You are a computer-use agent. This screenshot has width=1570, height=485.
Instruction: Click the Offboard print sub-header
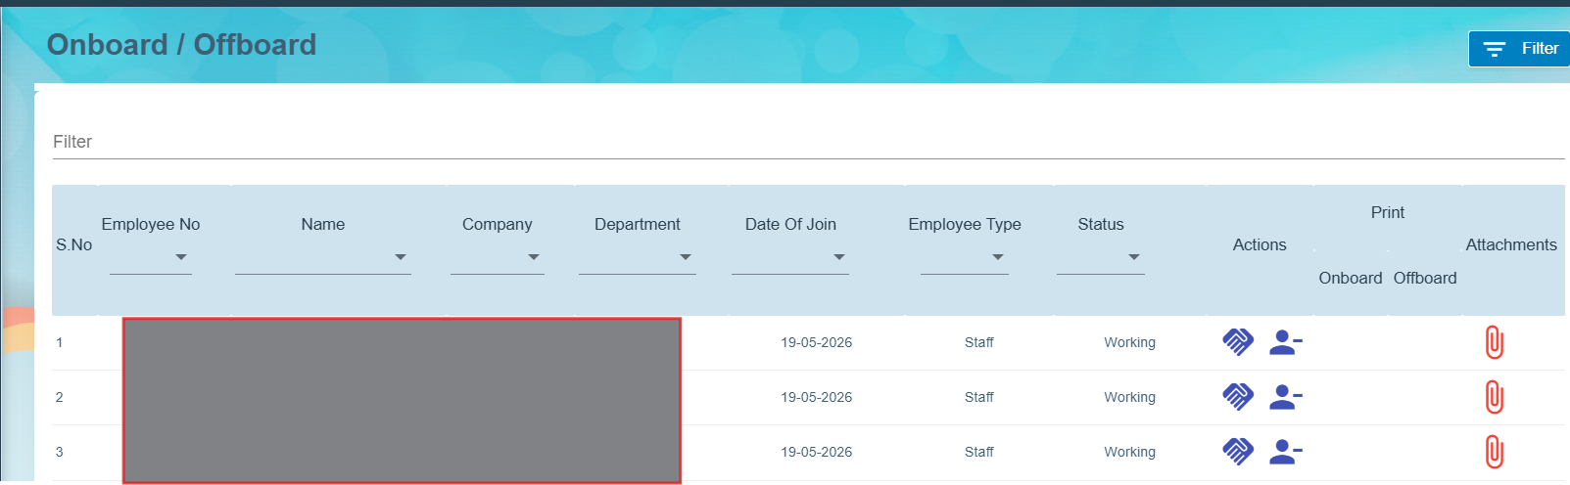pos(1425,278)
